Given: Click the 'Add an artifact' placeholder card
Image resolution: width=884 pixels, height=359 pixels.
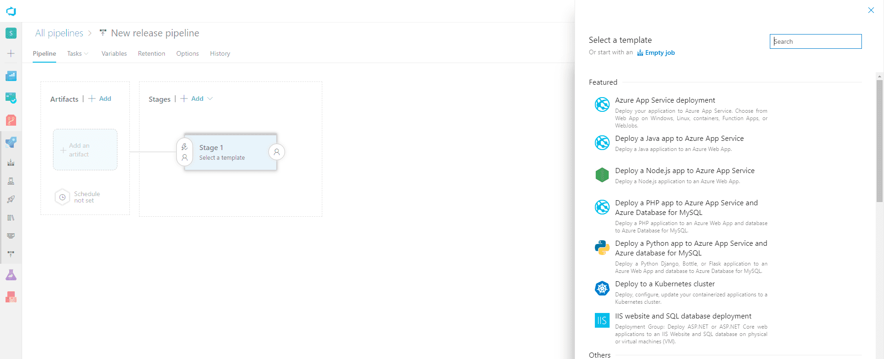Looking at the screenshot, I should (85, 150).
